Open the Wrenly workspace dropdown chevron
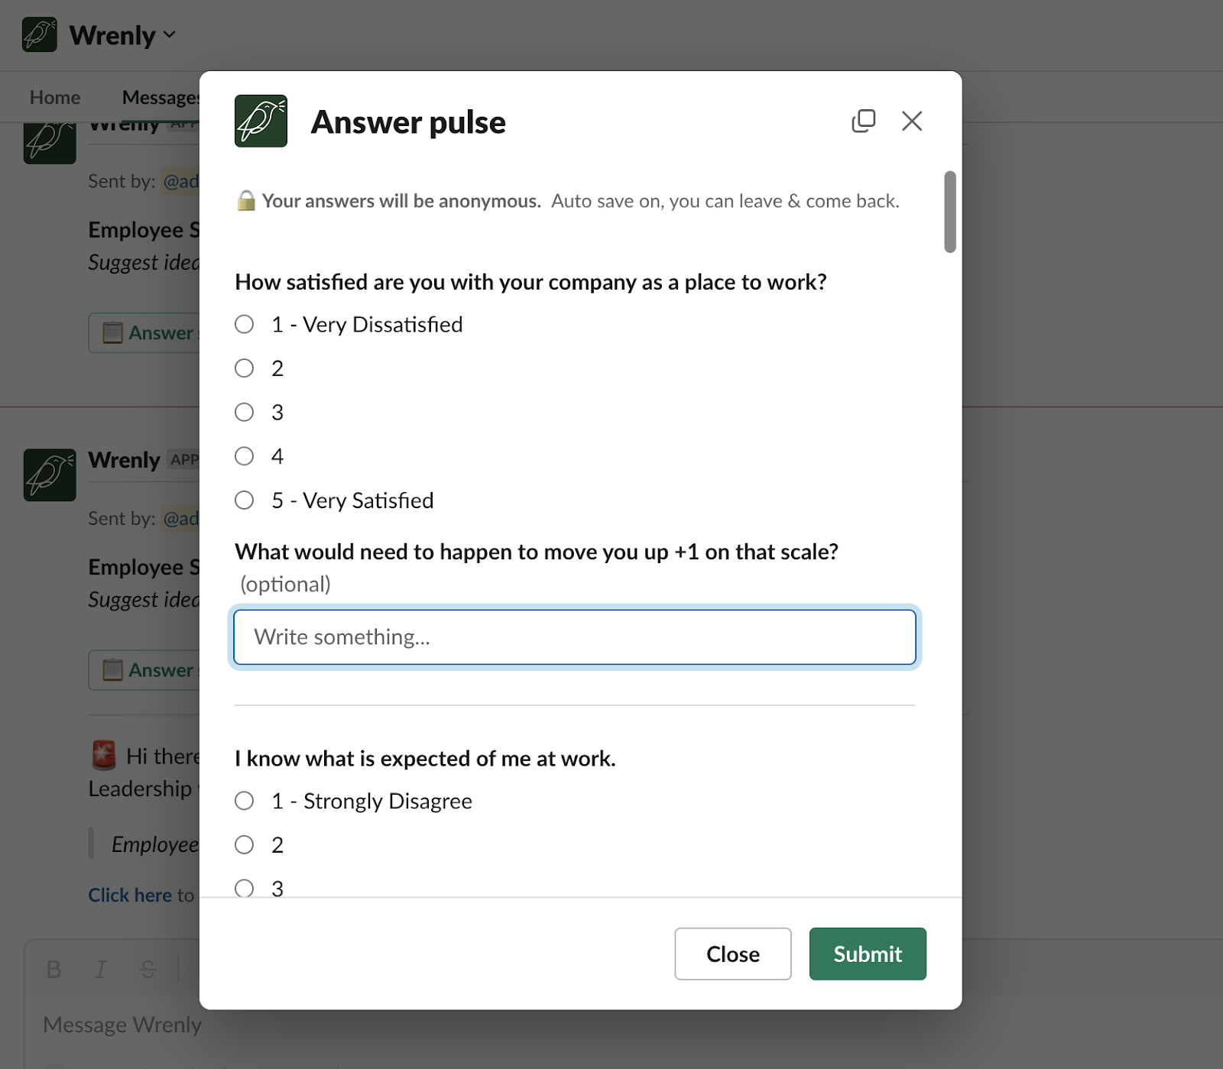 pos(170,34)
